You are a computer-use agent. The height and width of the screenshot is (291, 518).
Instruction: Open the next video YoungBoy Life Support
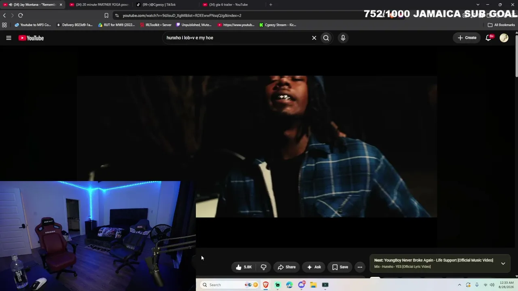coord(433,260)
